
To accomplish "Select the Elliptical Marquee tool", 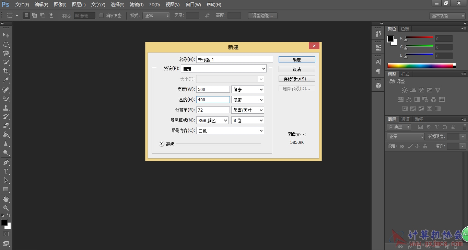I will (6, 44).
